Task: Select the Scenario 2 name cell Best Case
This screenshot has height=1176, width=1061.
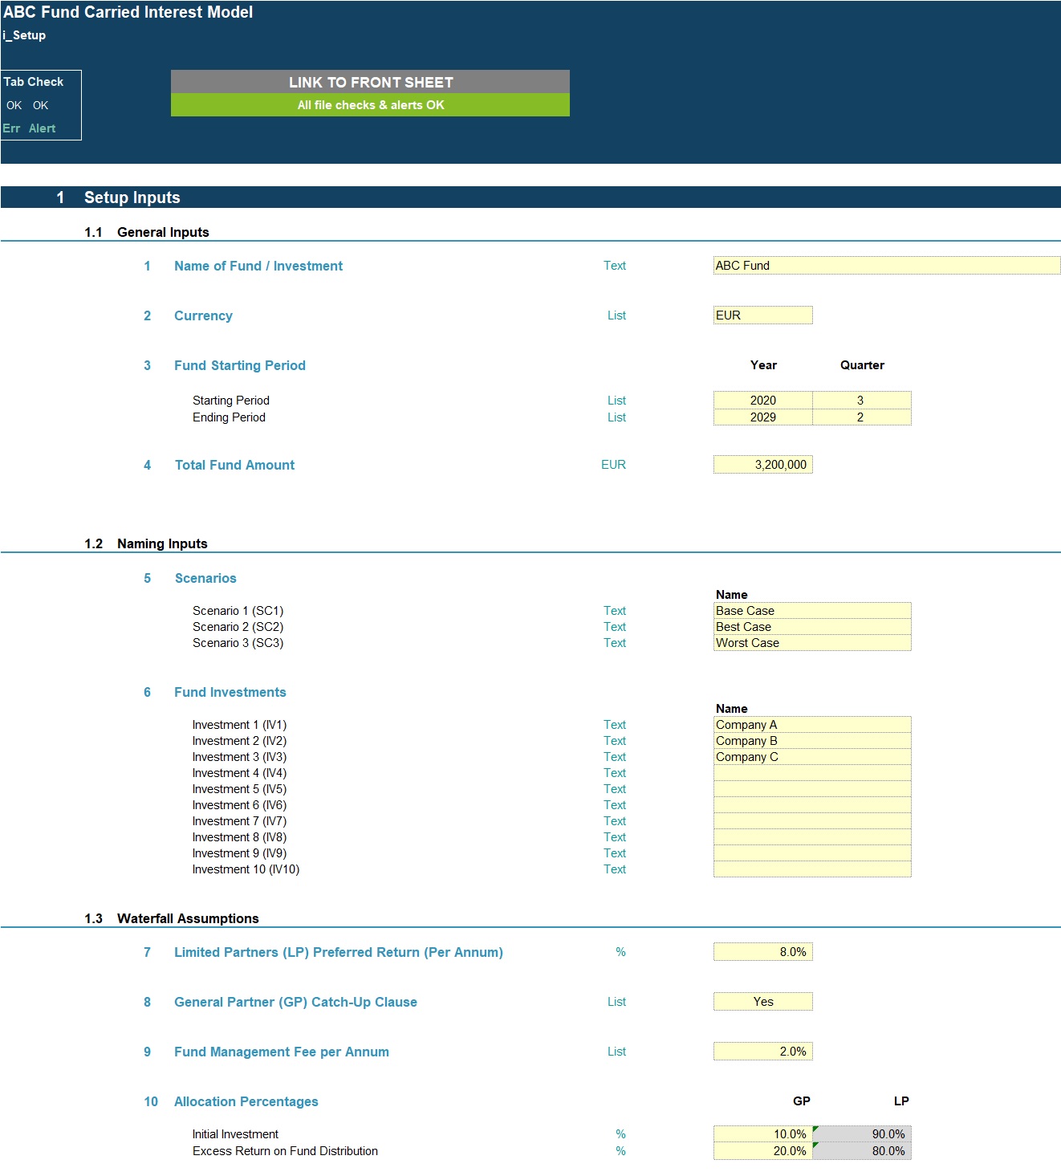Action: (812, 627)
